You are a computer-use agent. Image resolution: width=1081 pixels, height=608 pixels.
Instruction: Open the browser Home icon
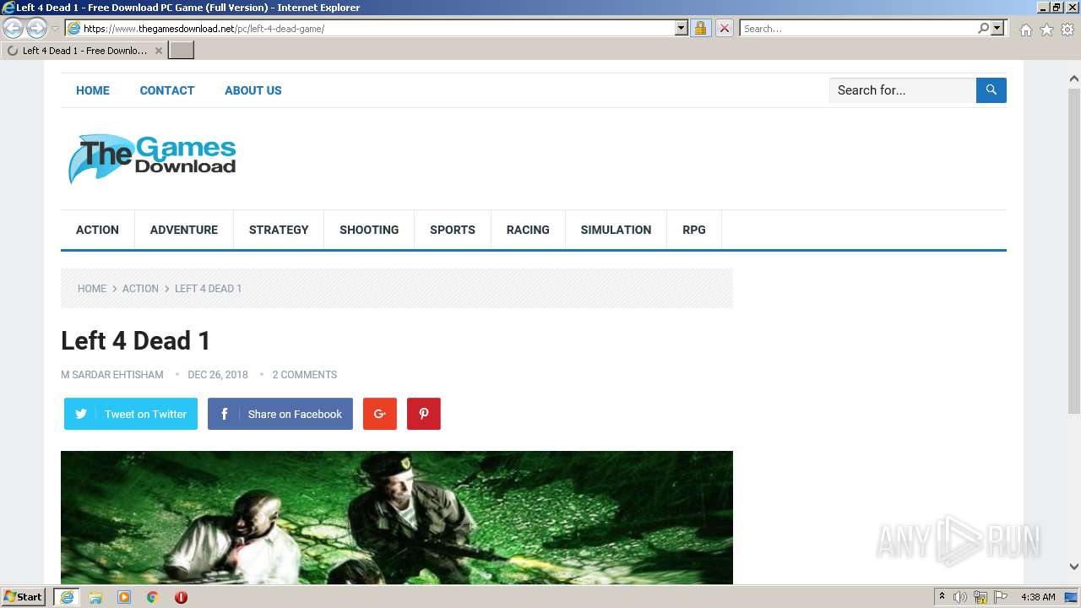tap(1025, 30)
